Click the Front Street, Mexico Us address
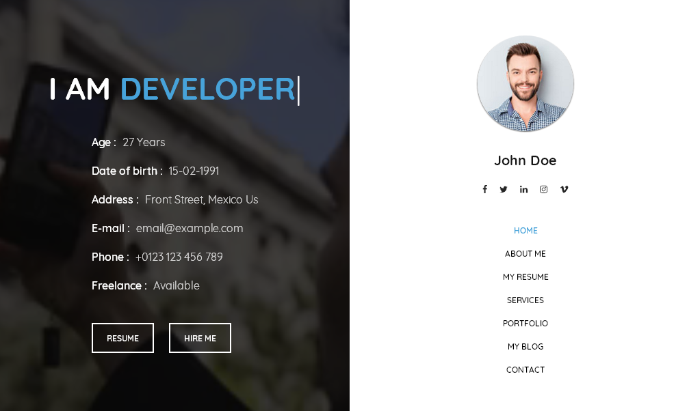The height and width of the screenshot is (411, 689). coord(201,200)
